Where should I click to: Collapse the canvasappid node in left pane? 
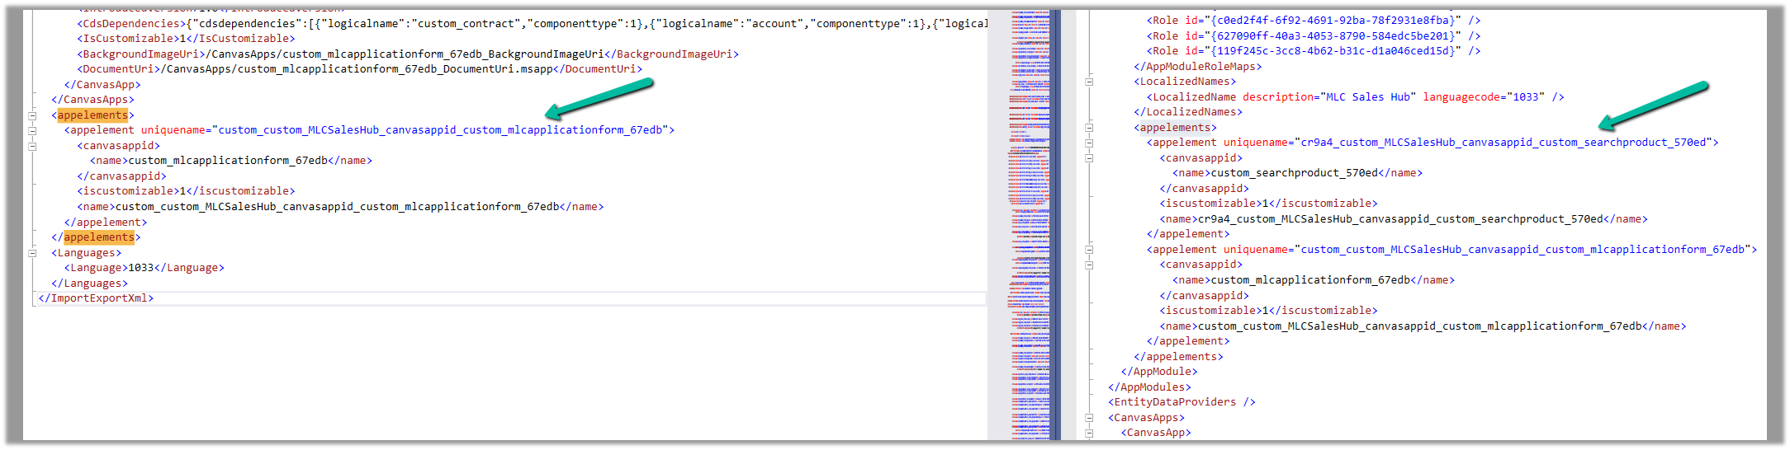coord(32,146)
